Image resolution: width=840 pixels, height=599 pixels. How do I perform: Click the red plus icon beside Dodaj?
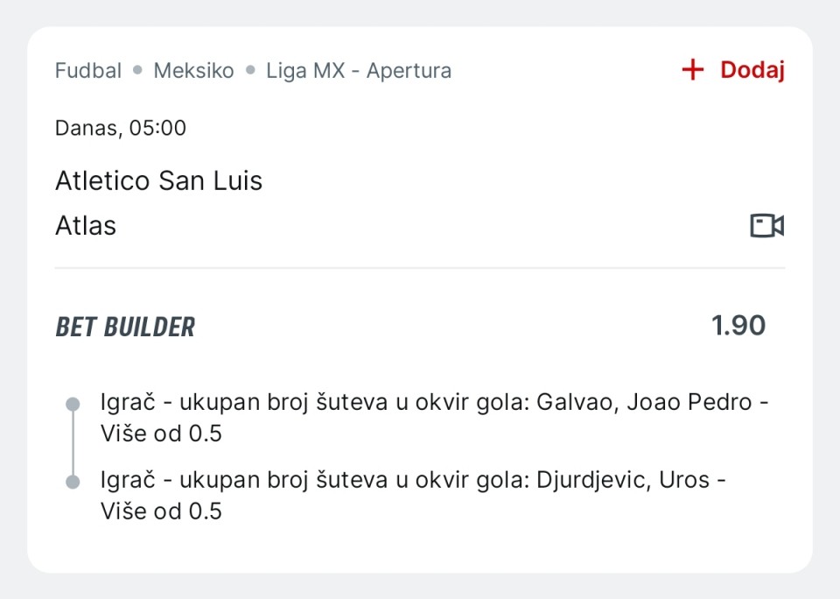(693, 71)
